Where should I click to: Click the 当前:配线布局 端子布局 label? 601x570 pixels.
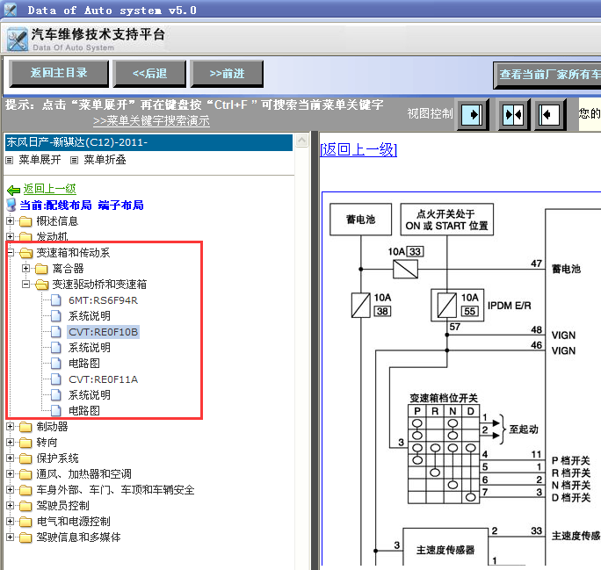pos(82,206)
